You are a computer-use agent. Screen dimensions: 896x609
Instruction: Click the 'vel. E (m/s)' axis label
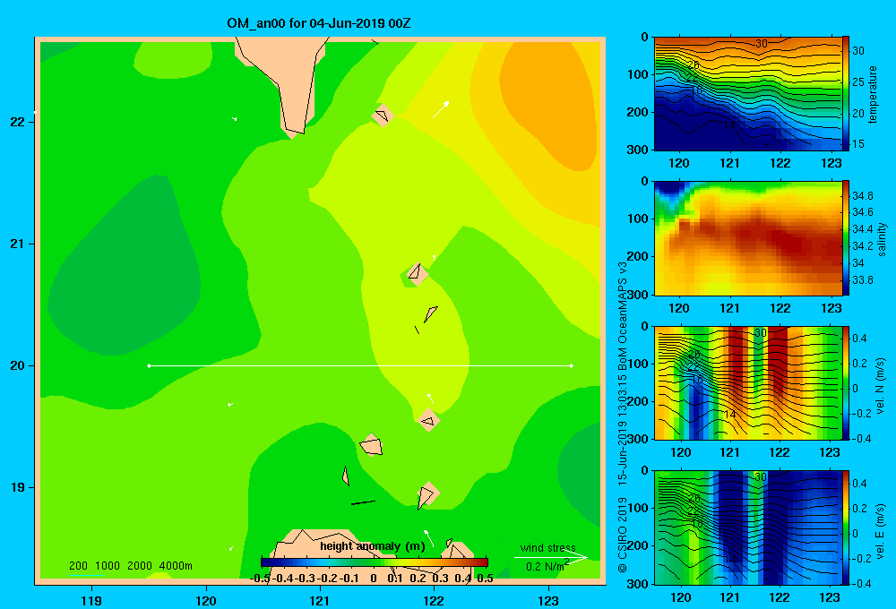pyautogui.click(x=880, y=531)
